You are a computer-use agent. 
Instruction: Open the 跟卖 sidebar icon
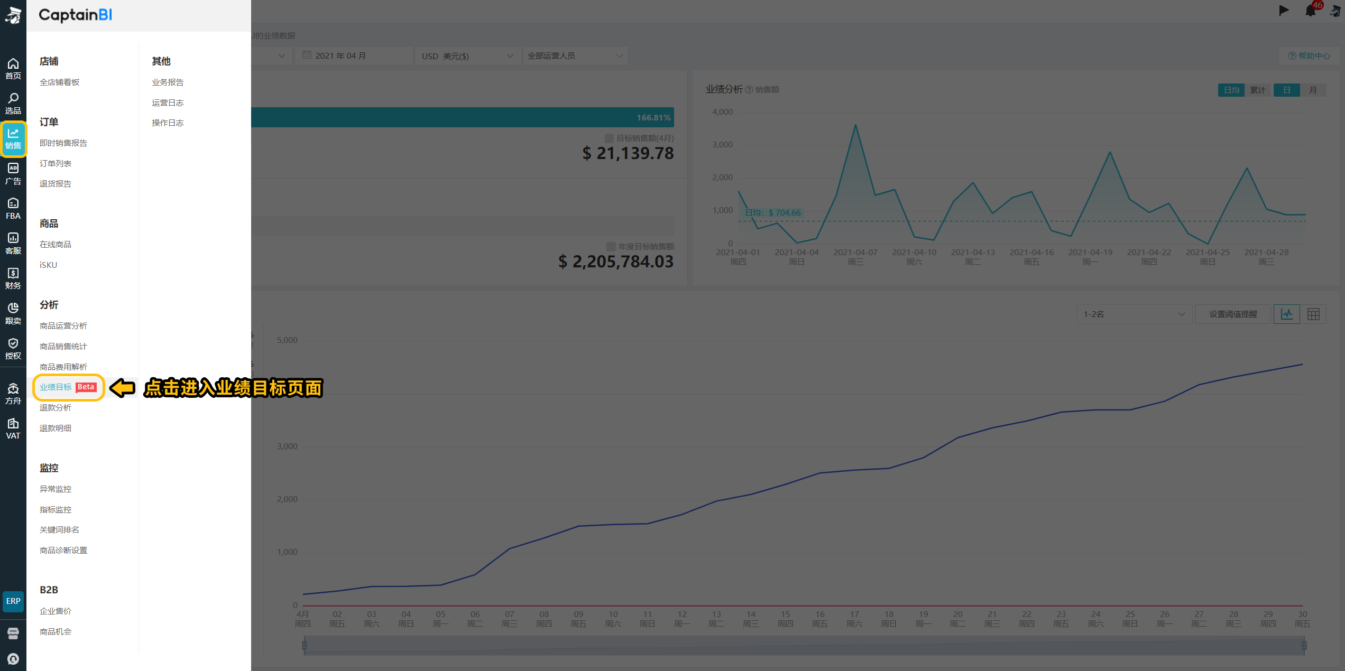13,314
